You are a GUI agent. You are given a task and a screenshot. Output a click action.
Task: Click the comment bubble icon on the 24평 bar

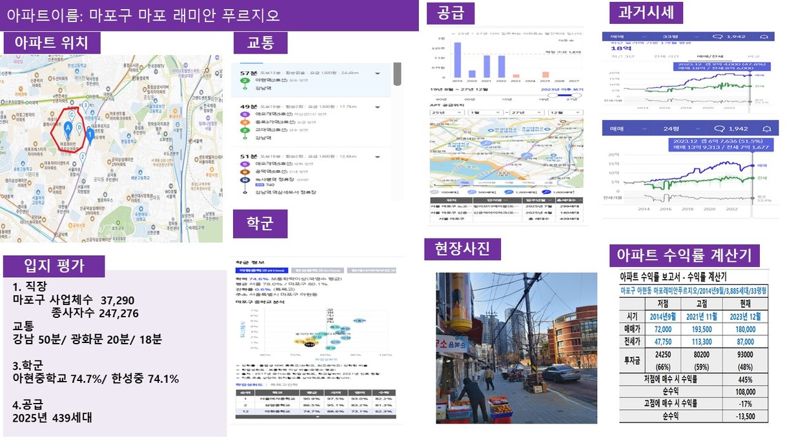(x=719, y=128)
